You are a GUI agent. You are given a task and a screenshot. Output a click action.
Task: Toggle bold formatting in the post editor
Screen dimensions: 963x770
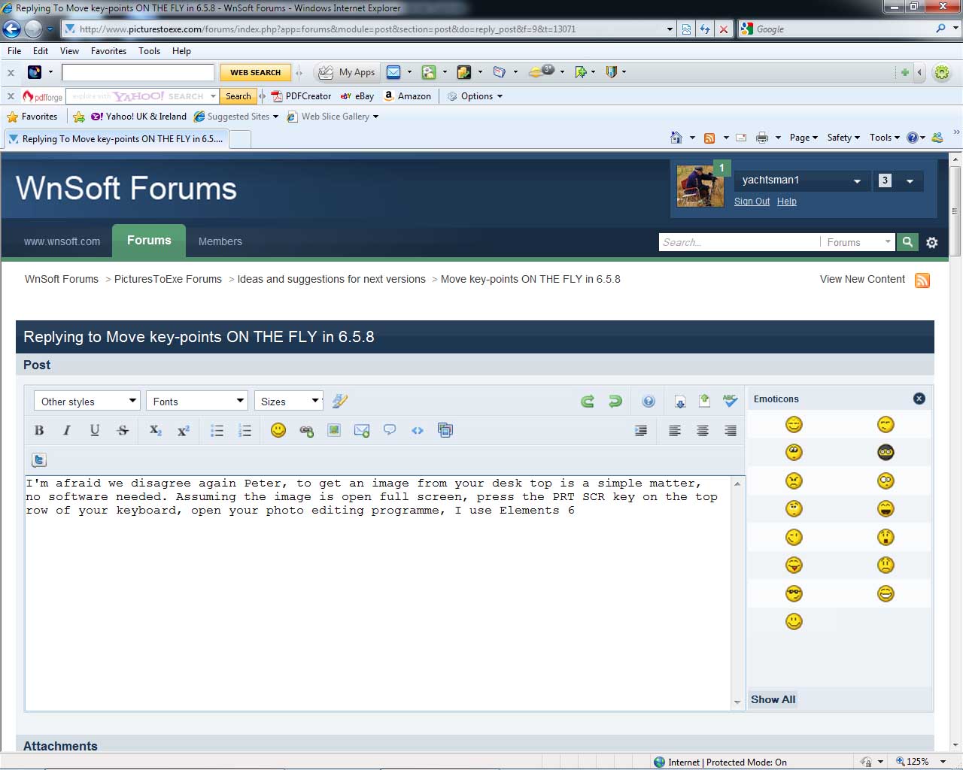click(39, 431)
